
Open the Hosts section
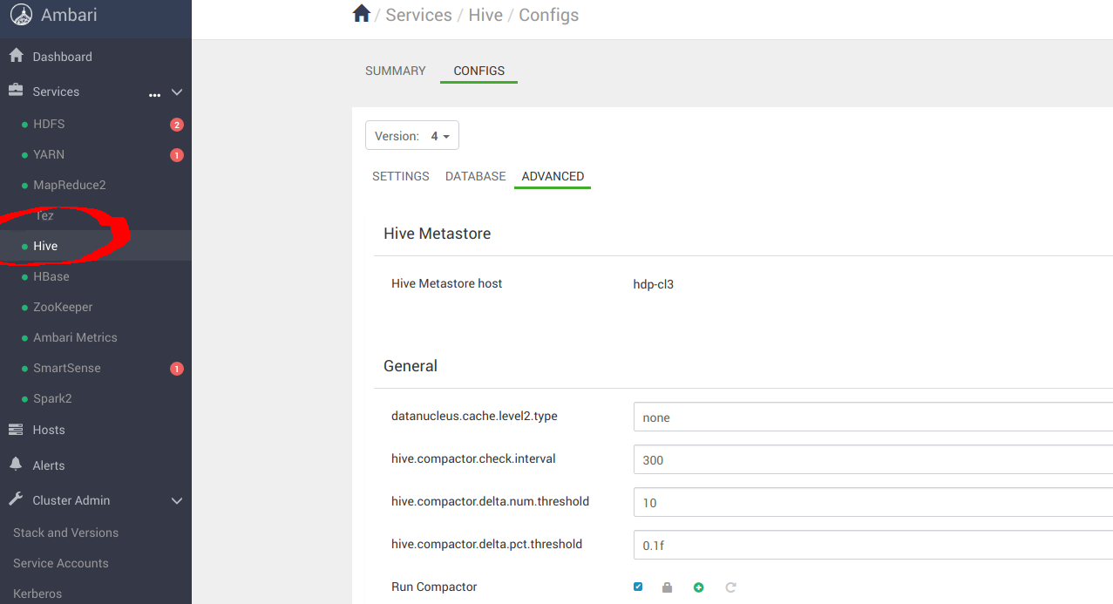46,429
